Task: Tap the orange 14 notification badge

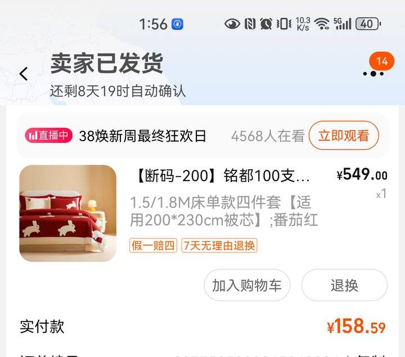Action: click(382, 61)
